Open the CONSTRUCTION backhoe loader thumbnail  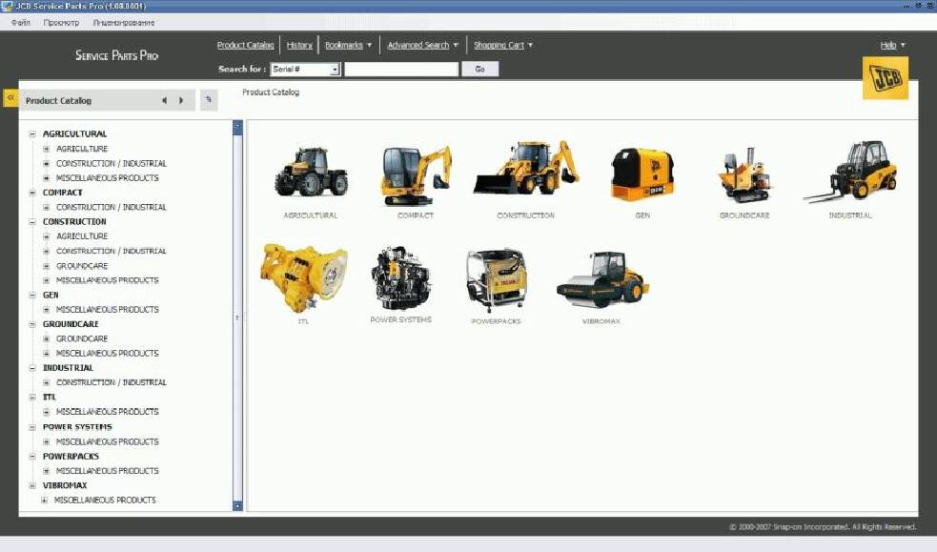tap(526, 168)
